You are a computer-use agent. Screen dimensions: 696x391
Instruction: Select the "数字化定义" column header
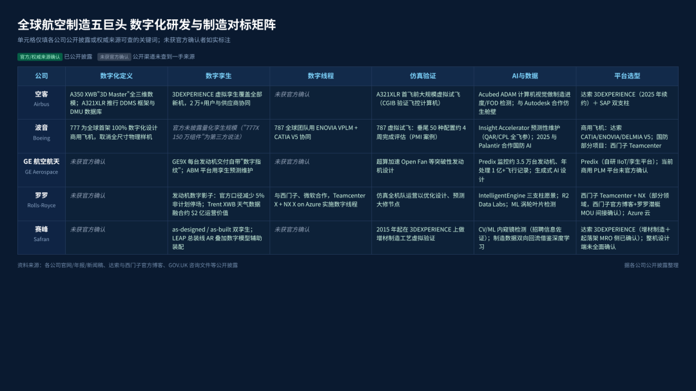pos(116,76)
